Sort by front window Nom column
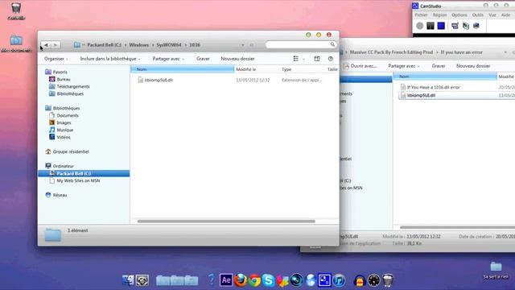This screenshot has height=290, width=515. (x=183, y=69)
